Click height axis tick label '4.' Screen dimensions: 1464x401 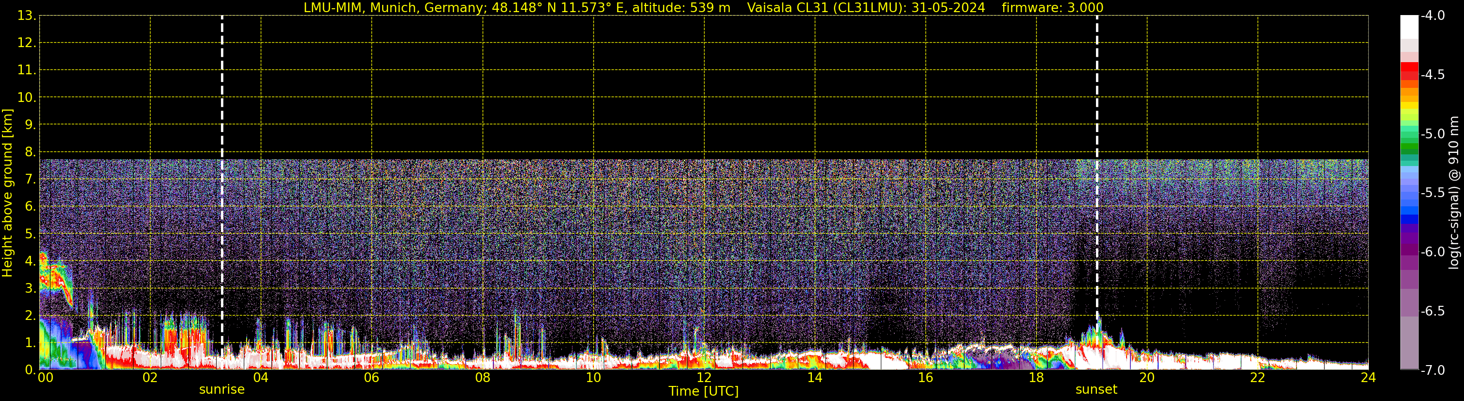(x=31, y=261)
